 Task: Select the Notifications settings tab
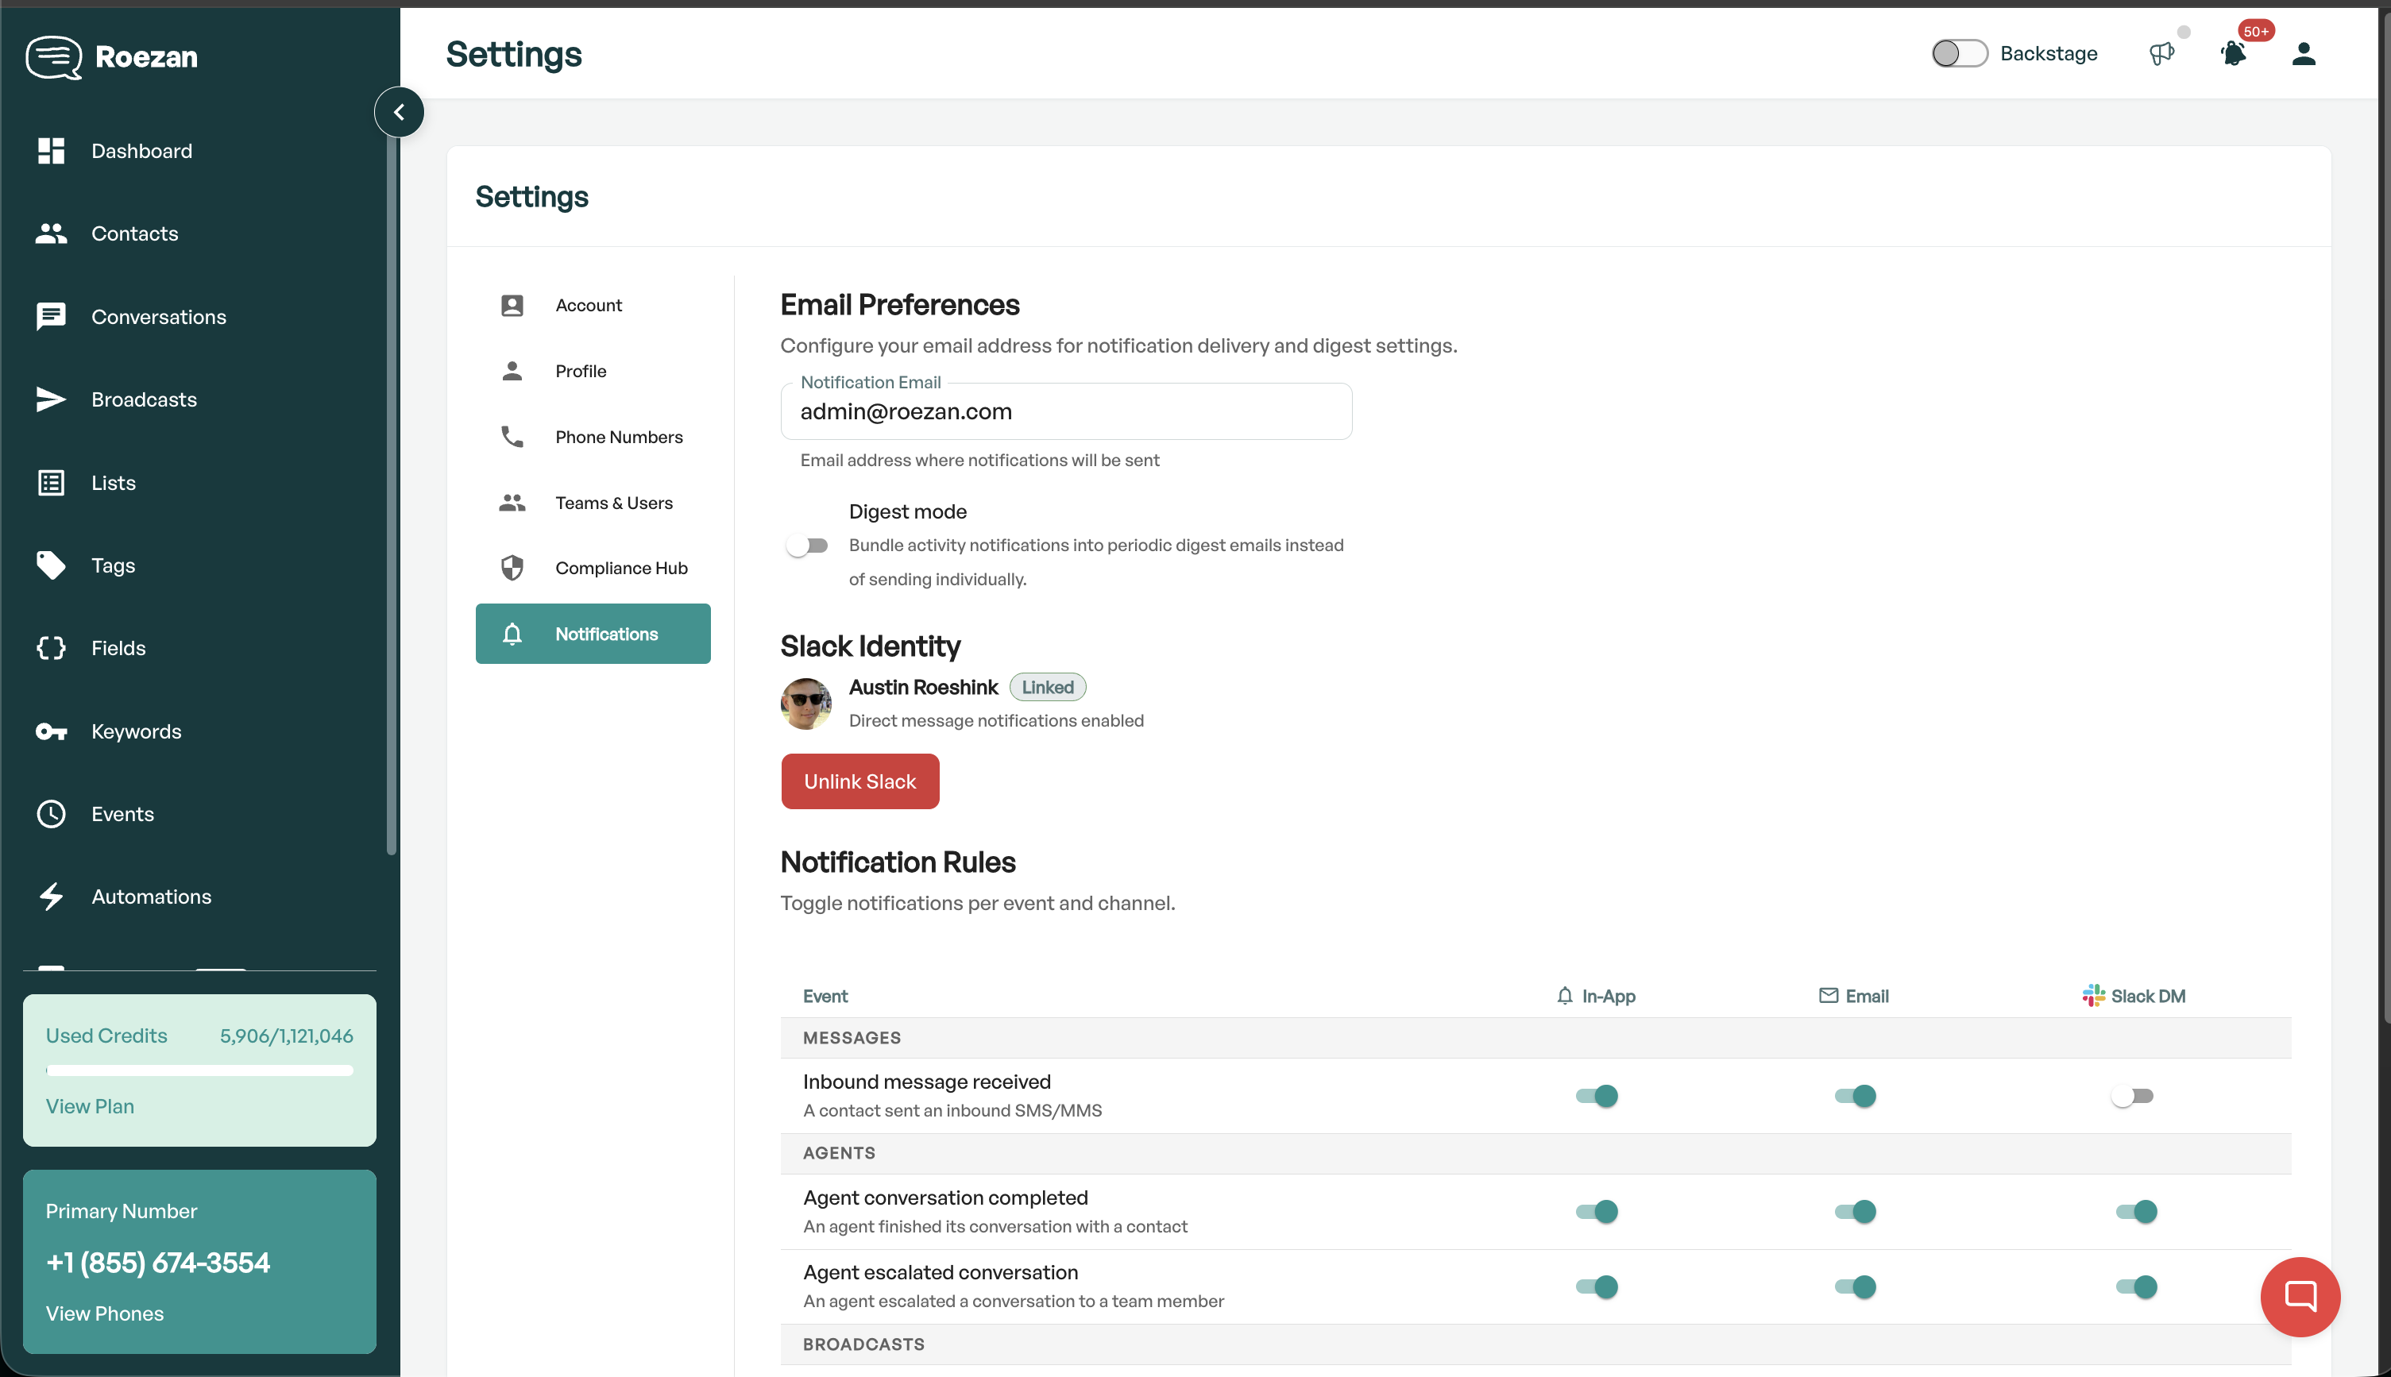593,634
